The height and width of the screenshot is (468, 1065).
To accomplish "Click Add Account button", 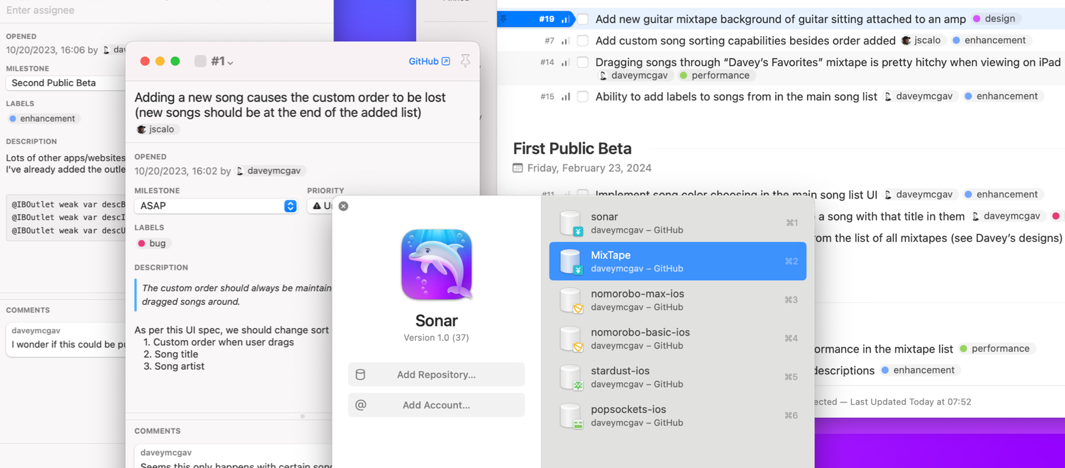I will (436, 405).
